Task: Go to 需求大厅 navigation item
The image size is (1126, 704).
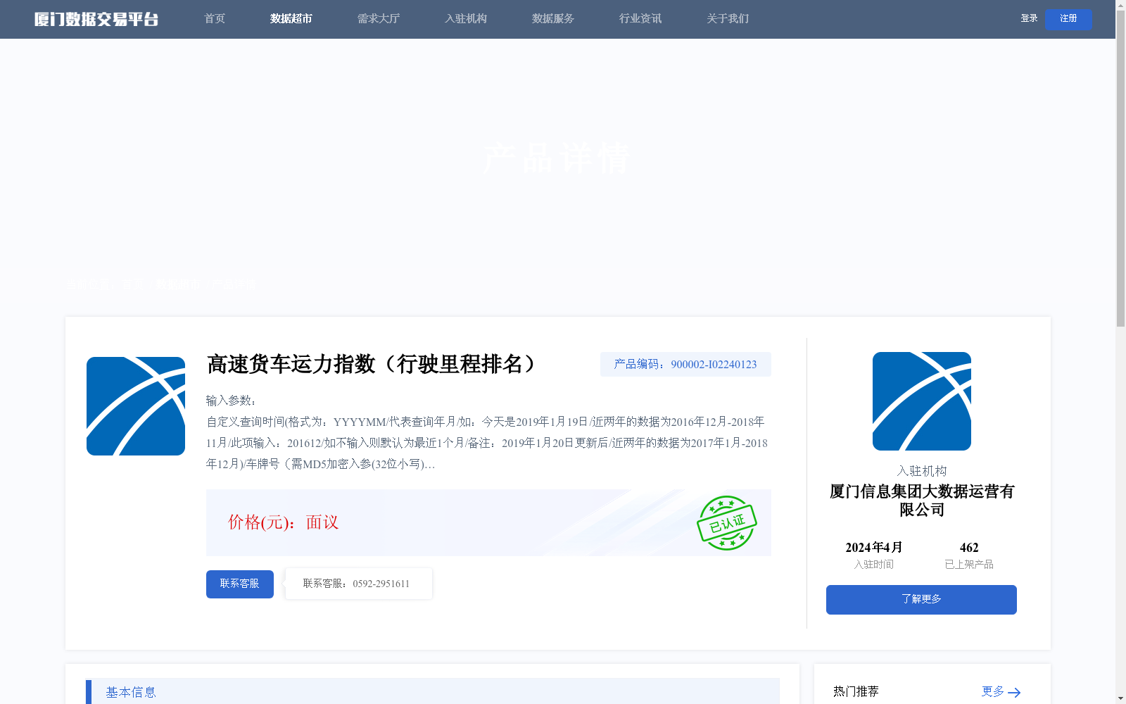Action: (378, 19)
